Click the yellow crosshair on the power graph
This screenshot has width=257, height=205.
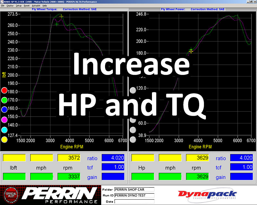coord(191,51)
